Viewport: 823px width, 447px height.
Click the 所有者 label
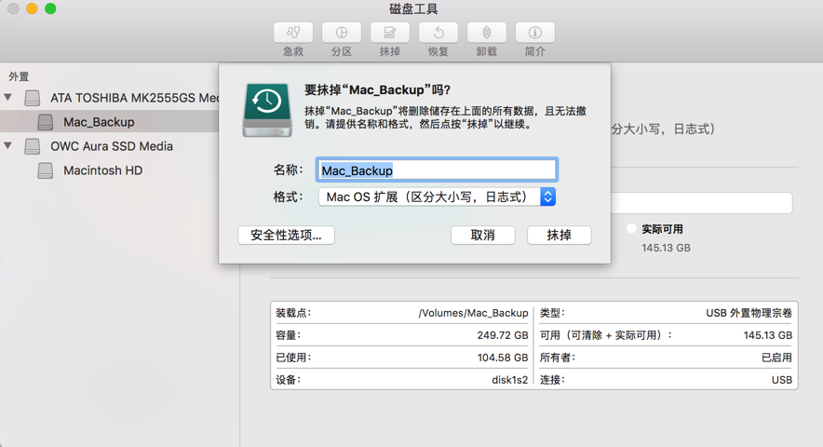pos(558,358)
